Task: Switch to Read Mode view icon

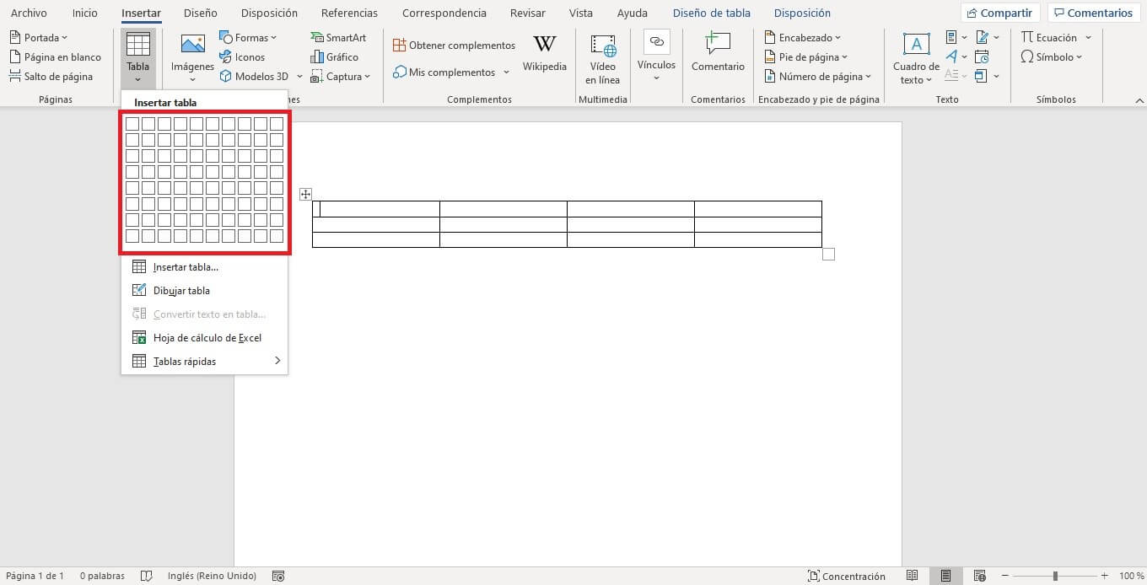Action: coord(912,576)
